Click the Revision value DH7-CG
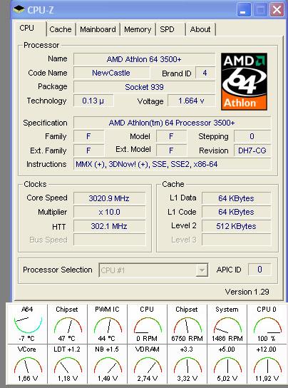Viewport: 288px width, 388px height. point(252,150)
